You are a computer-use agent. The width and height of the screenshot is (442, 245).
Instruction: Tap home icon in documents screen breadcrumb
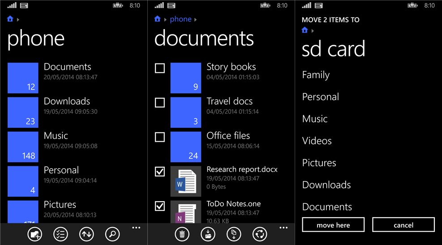tap(157, 19)
